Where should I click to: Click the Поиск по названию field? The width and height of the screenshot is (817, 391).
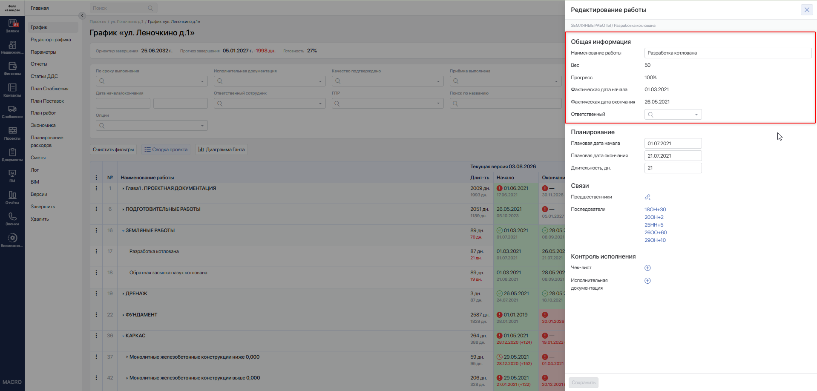[506, 103]
